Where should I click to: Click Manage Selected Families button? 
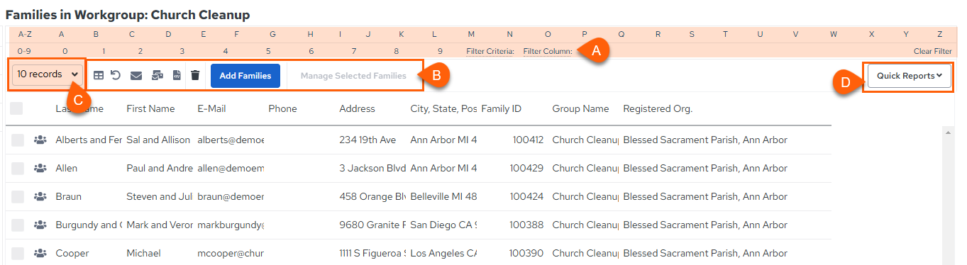(x=353, y=76)
